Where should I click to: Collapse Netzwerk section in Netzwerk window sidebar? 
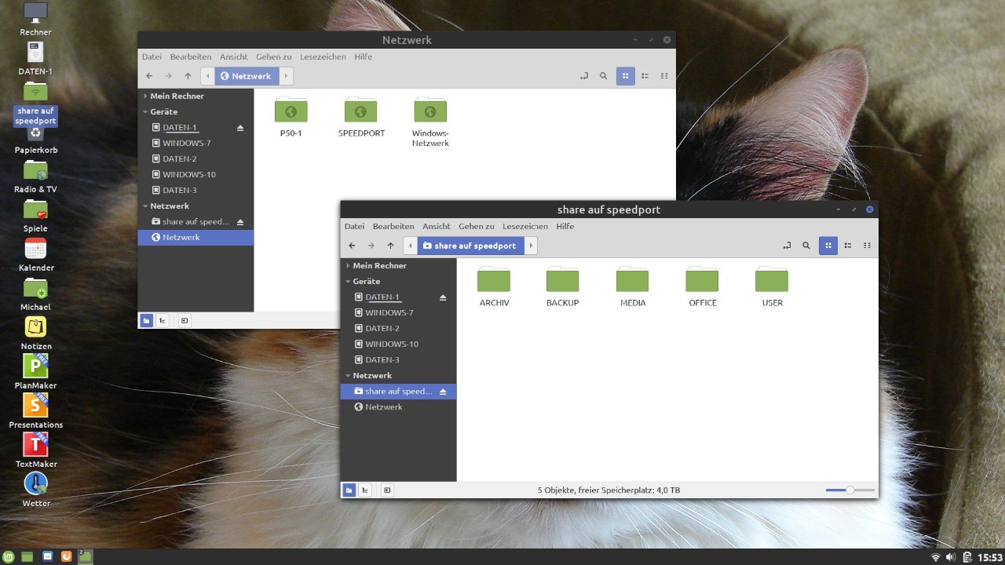tap(145, 206)
